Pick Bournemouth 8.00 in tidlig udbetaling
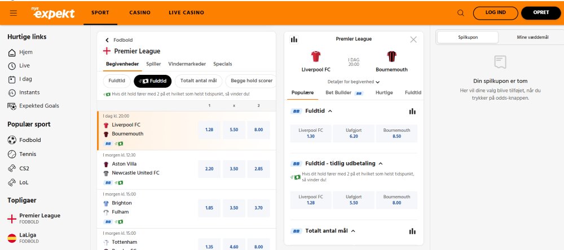The height and width of the screenshot is (250, 564). (396, 200)
